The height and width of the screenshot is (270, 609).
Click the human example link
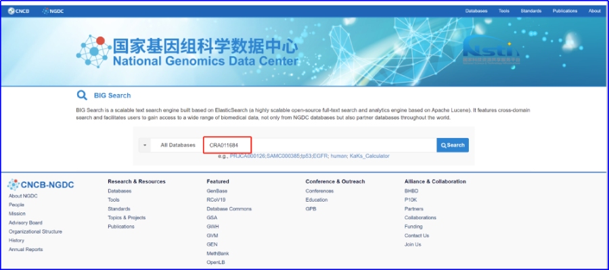[339, 156]
